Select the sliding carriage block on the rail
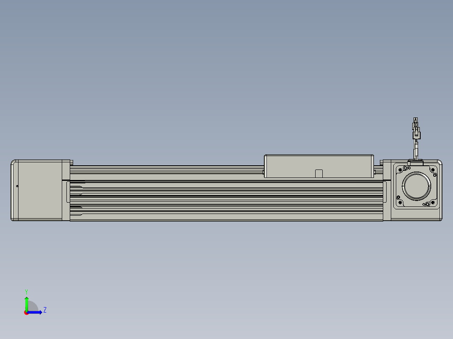The image size is (453, 339). (x=319, y=166)
